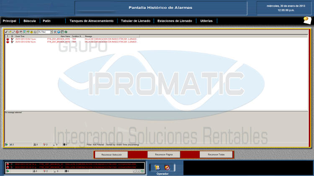Click the notes icon at top right
The image size is (314, 176).
pyautogui.click(x=307, y=20)
